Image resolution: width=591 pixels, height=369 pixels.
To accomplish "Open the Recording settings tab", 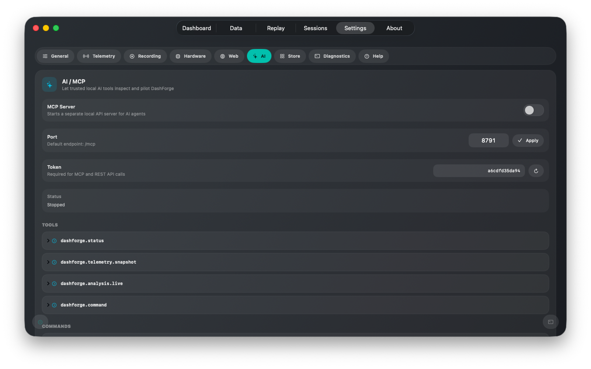I will click(x=145, y=56).
